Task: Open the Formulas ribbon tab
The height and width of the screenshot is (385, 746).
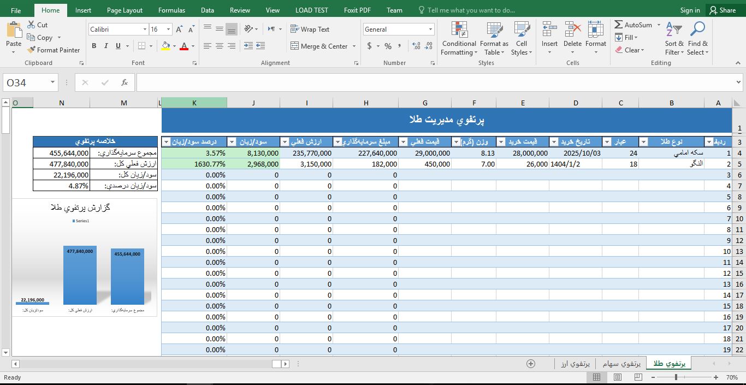Action: (x=171, y=10)
